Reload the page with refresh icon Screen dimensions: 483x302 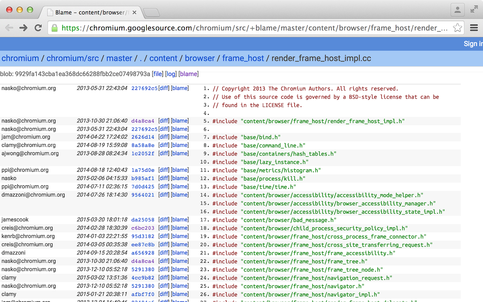coord(38,28)
